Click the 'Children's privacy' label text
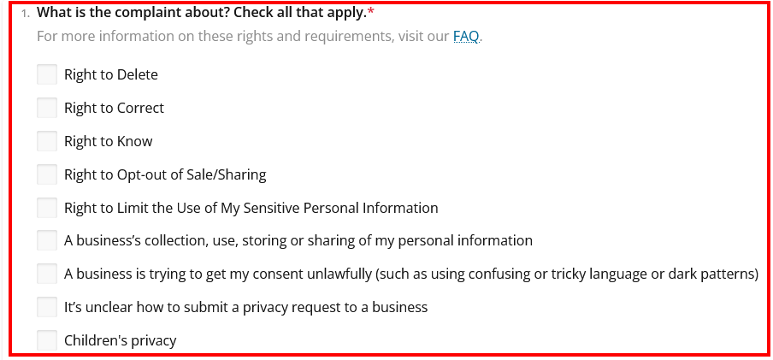 [121, 341]
